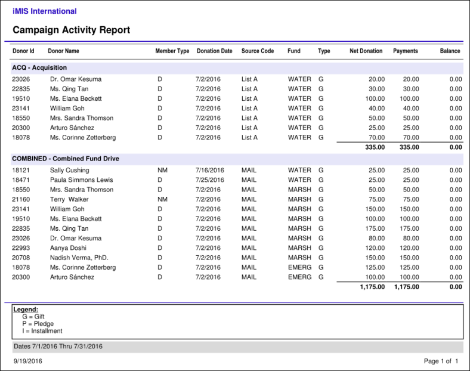Click the 125.00 net donation value
The width and height of the screenshot is (470, 371).
point(375,267)
